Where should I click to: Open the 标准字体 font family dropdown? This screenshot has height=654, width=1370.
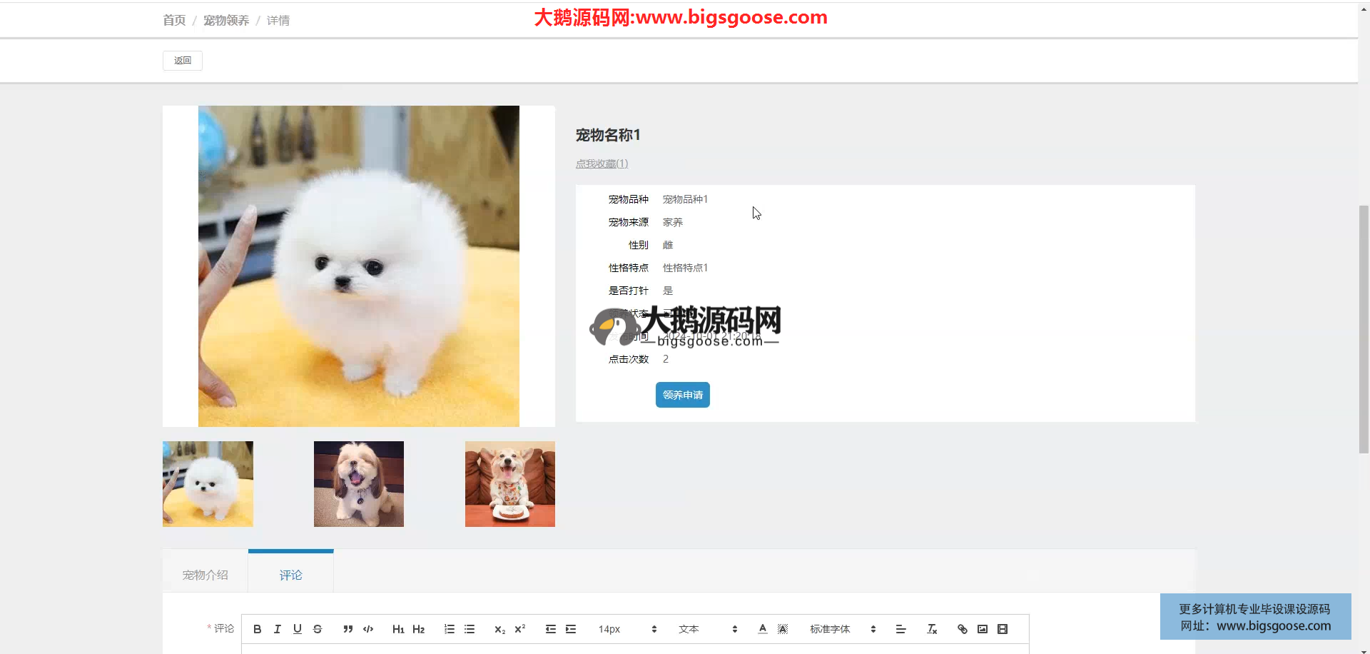tap(842, 629)
